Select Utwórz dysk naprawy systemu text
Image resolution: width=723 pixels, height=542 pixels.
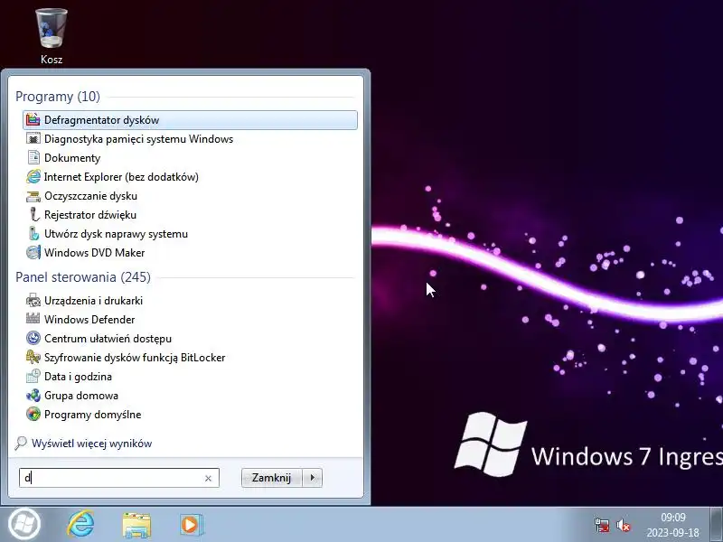click(117, 234)
